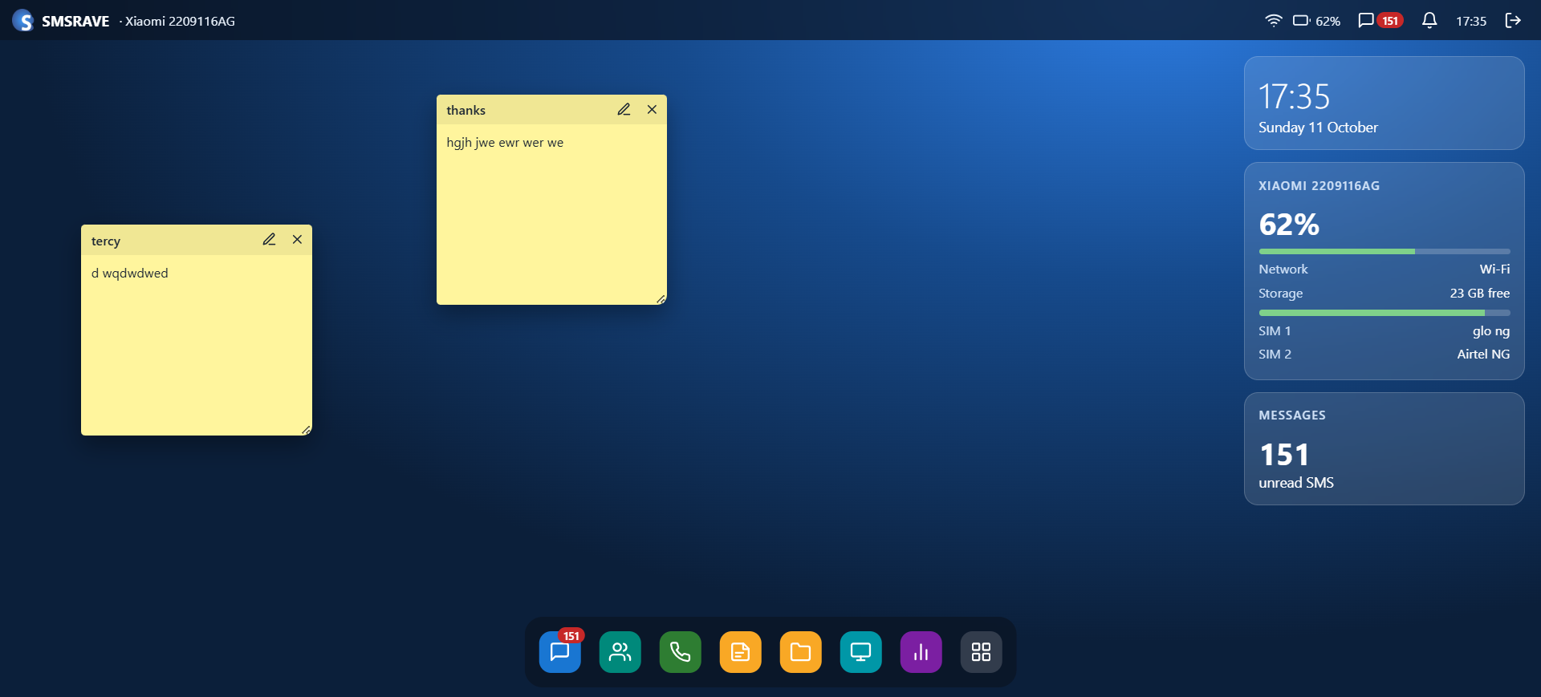Screen dimensions: 1541x697
Task: Click note text 'hgjh jwe ewr wer we'
Action: click(505, 143)
